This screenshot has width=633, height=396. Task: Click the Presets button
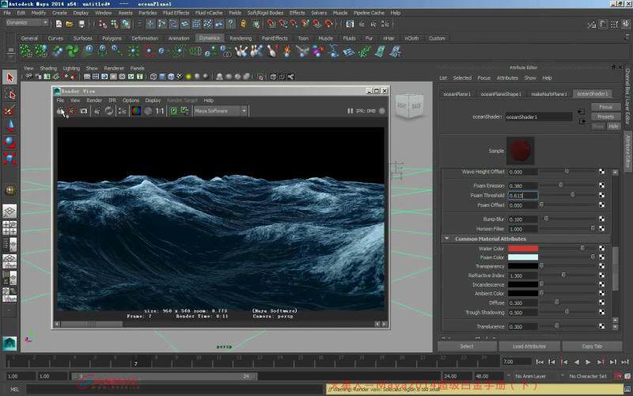[605, 116]
